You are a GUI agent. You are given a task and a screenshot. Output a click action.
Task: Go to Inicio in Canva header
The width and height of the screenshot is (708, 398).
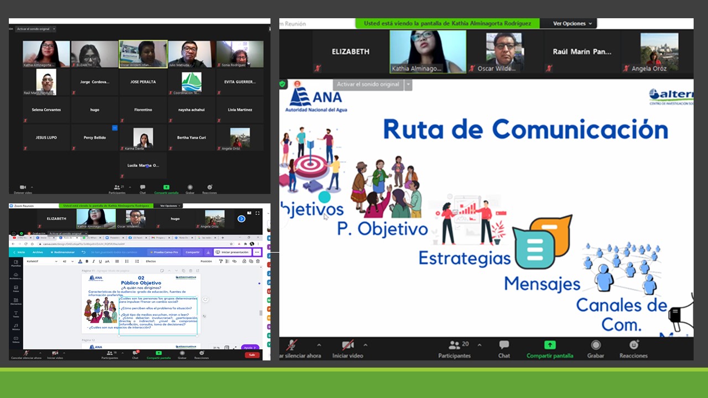pyautogui.click(x=19, y=252)
